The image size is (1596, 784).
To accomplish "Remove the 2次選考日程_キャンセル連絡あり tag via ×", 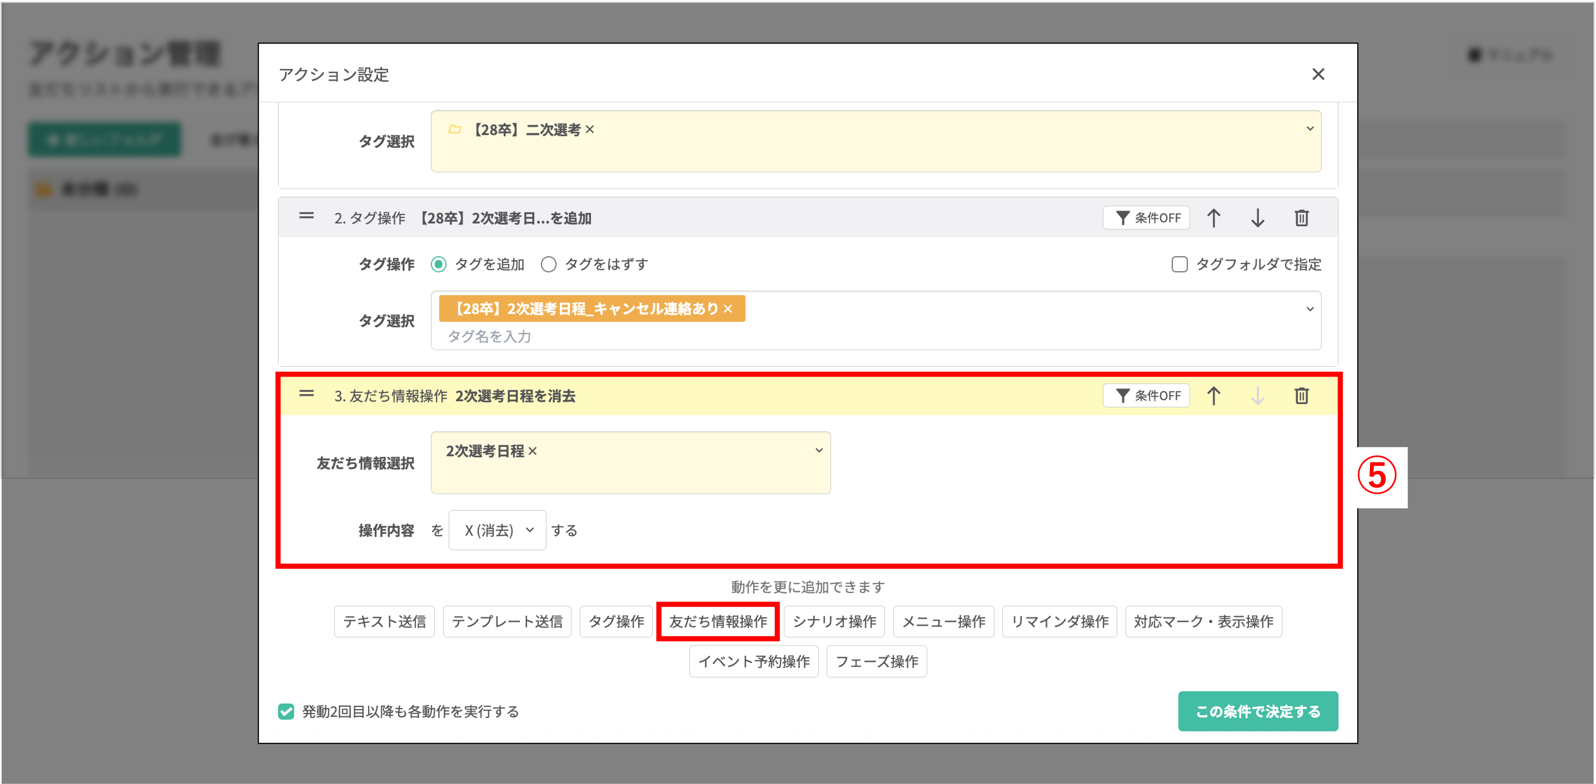I will (x=728, y=309).
